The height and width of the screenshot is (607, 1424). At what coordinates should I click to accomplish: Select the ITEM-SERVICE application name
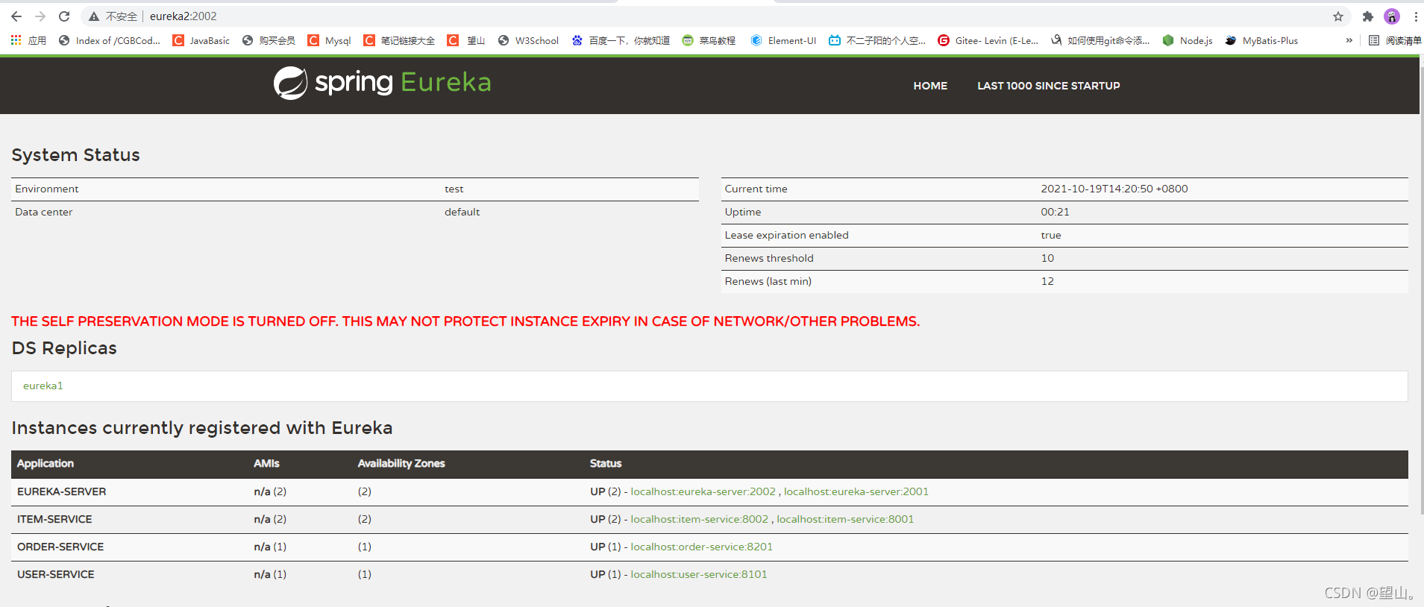(x=54, y=519)
